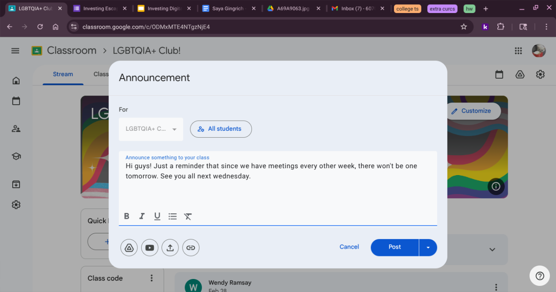The image size is (556, 292).
Task: Click the All students button
Action: click(x=221, y=129)
